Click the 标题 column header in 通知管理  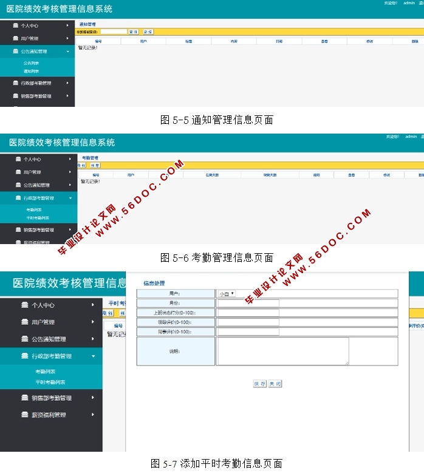coord(188,41)
